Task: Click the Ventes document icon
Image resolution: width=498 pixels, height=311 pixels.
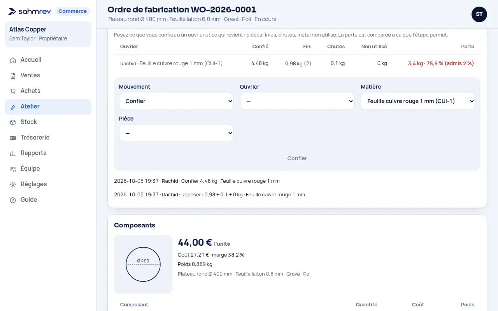Action: (x=13, y=75)
